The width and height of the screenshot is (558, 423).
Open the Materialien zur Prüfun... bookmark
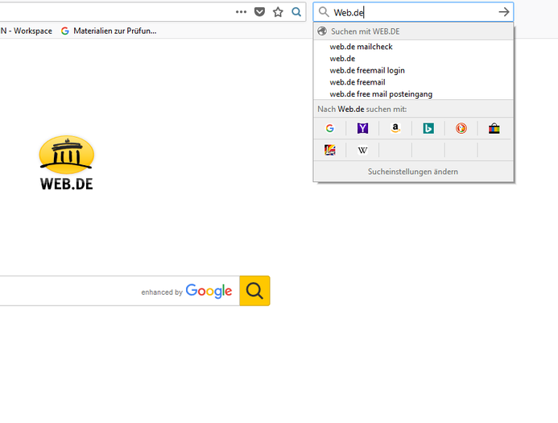pos(109,31)
